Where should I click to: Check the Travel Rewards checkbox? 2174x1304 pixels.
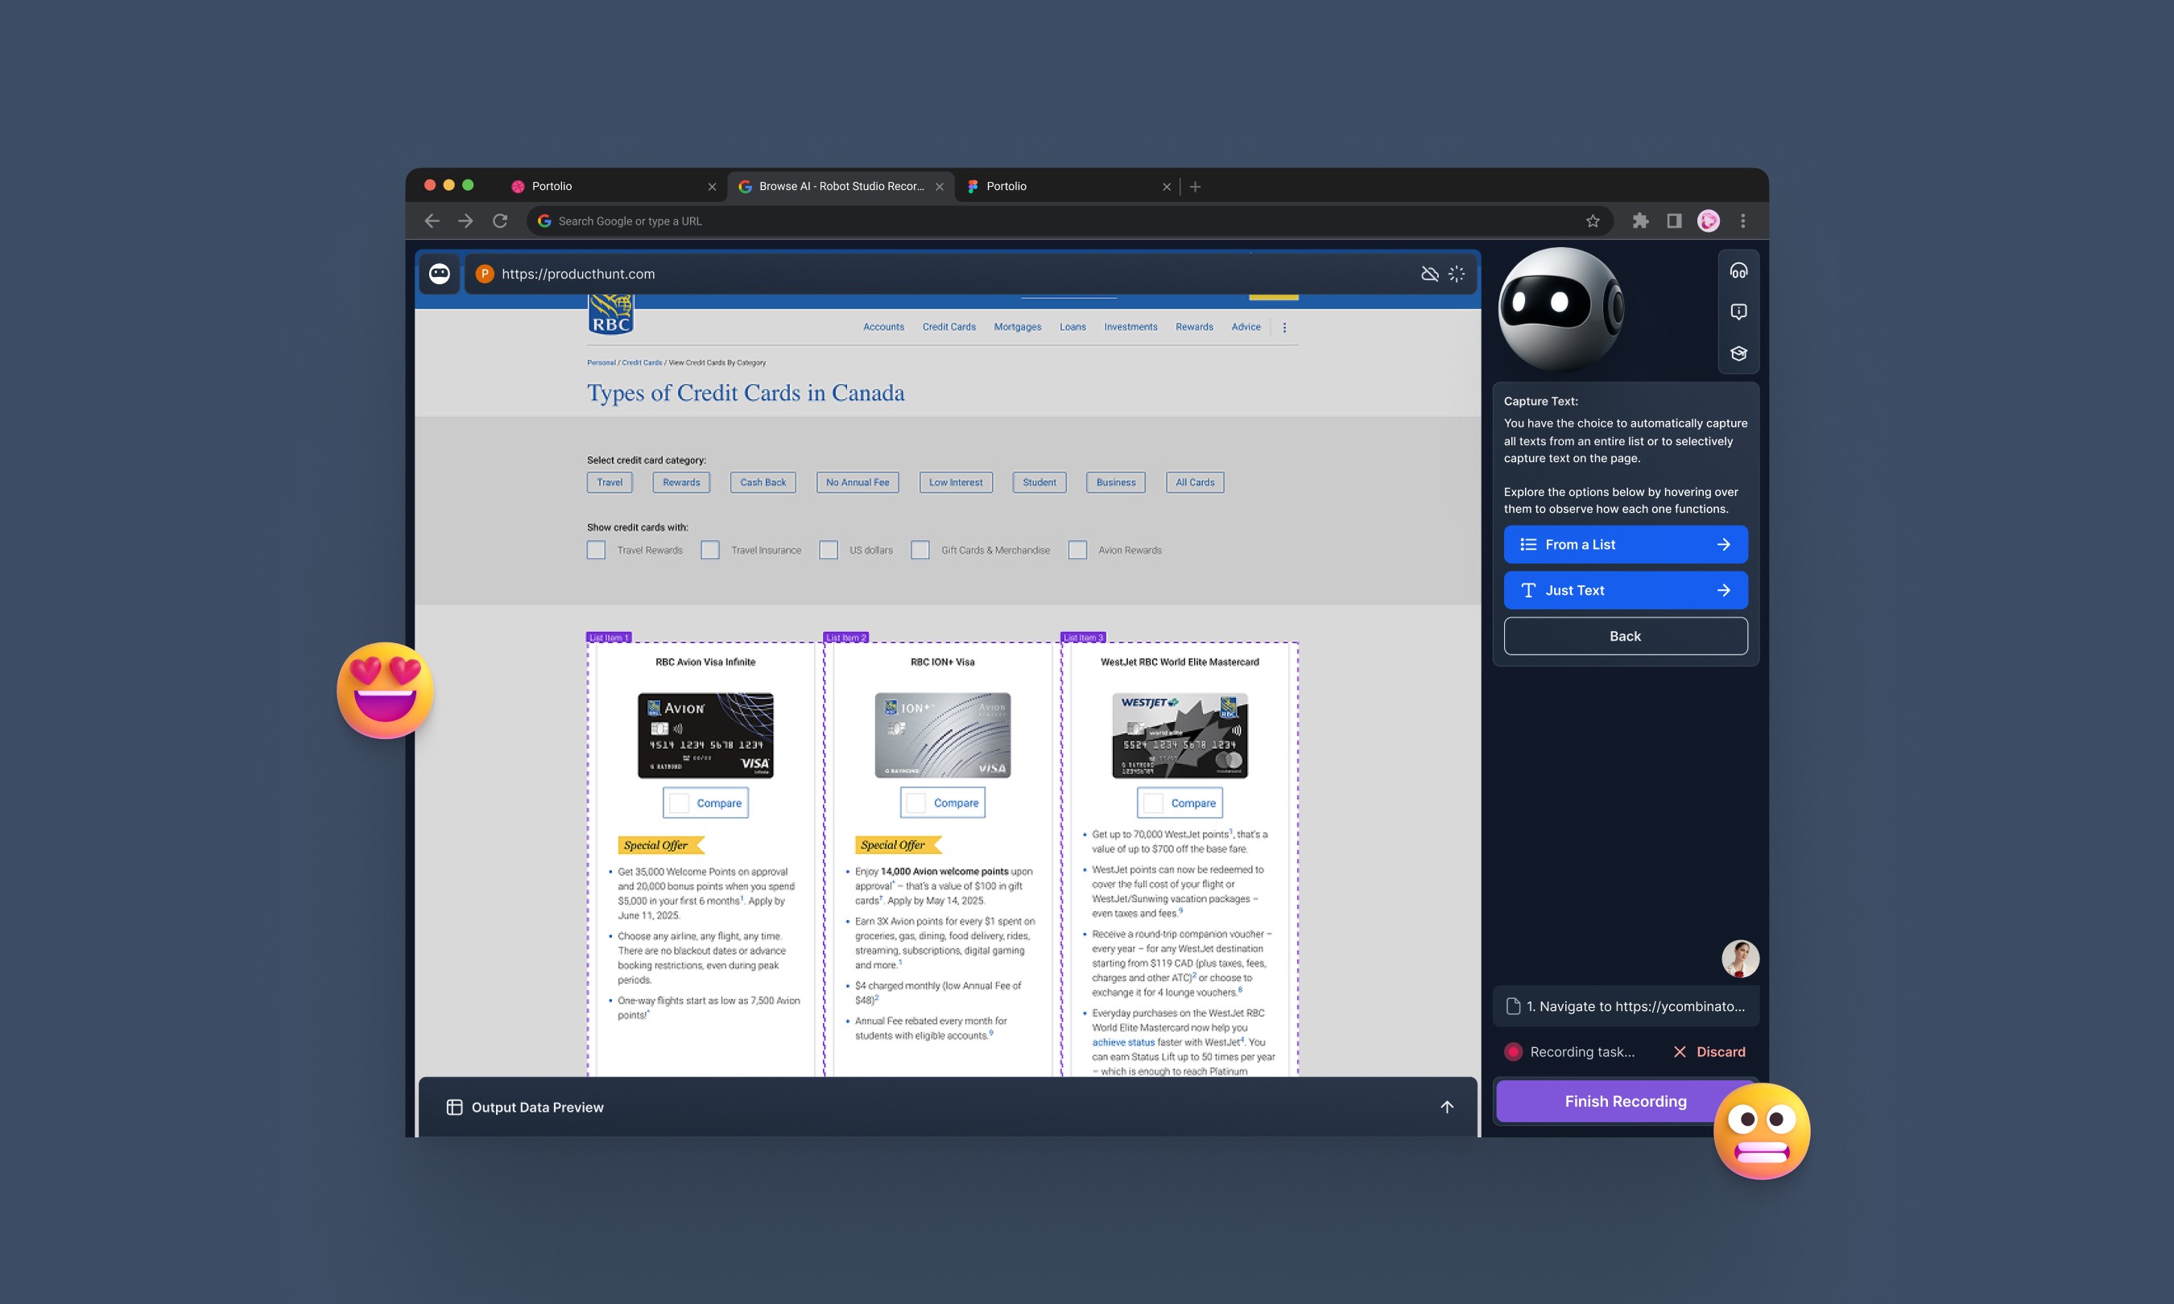[x=596, y=550]
